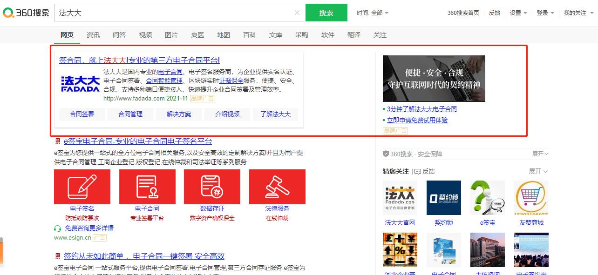Open the 良医 search tab
Image resolution: width=598 pixels, height=275 pixels.
[197, 35]
